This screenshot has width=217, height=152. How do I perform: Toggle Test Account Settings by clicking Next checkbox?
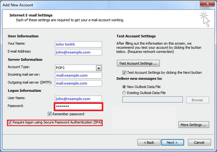pos(124,73)
